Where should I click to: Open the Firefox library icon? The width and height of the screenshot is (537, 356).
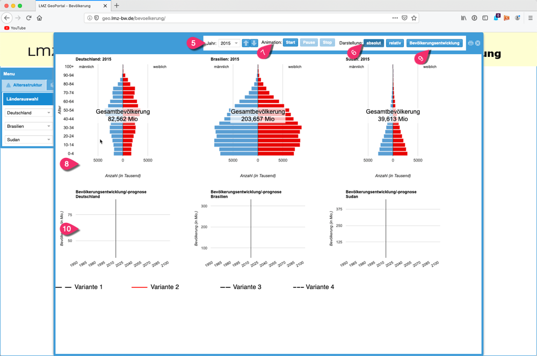[x=464, y=18]
